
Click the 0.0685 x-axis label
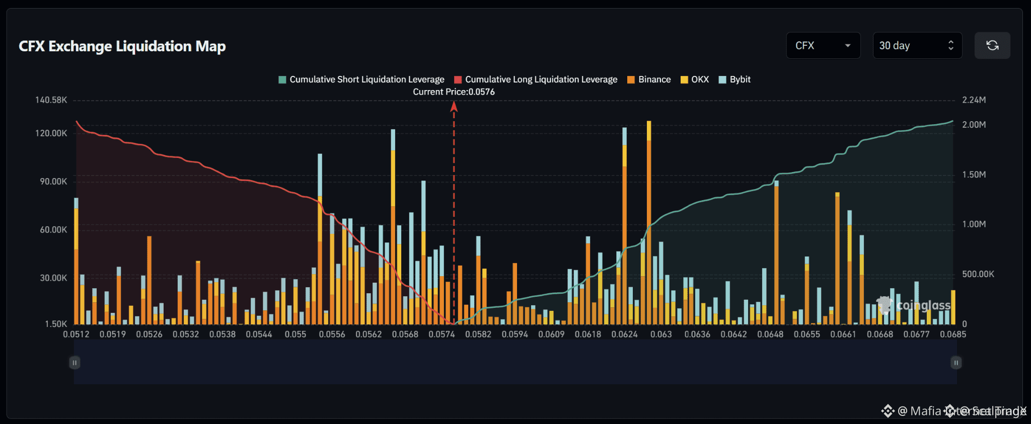coord(953,334)
